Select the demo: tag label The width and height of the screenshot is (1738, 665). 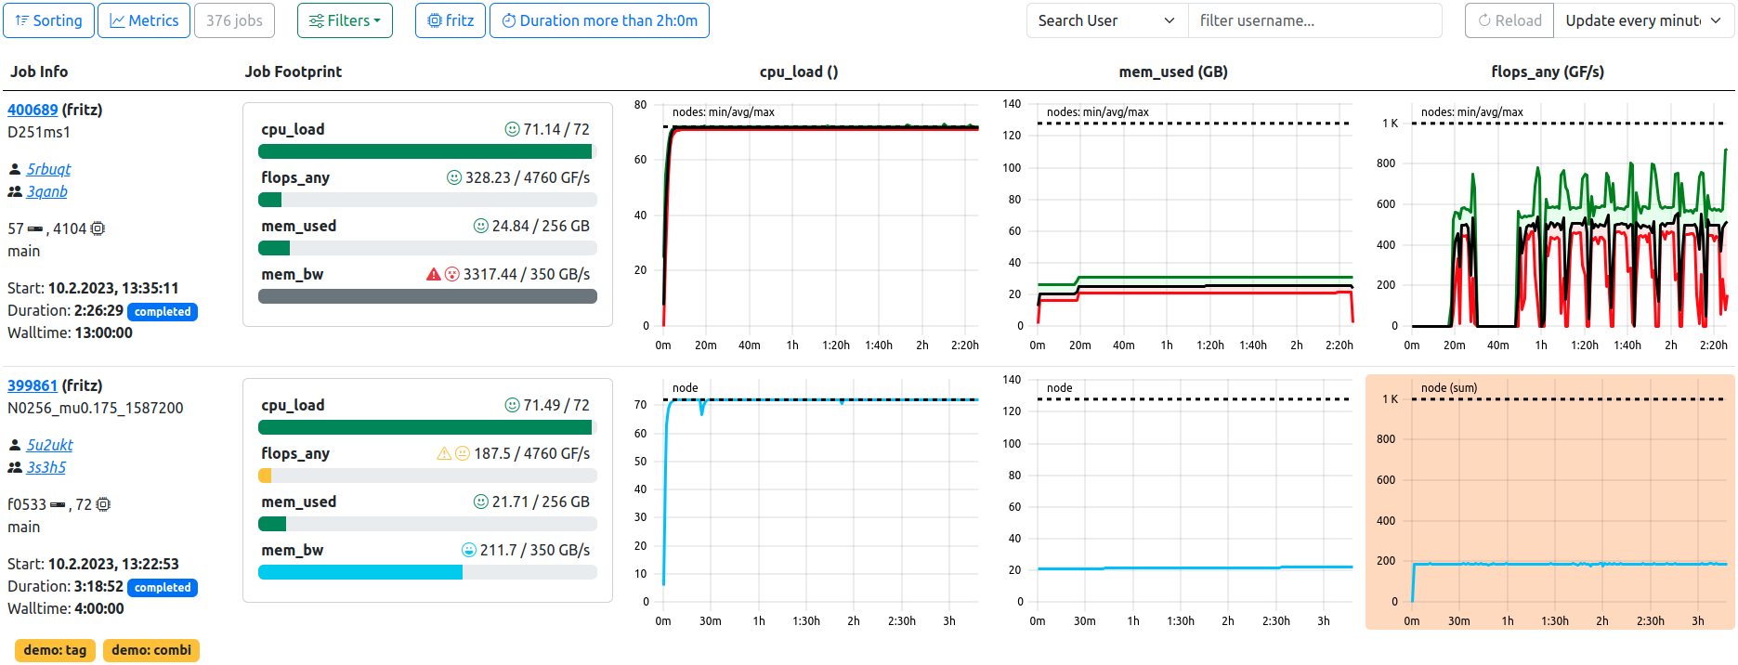55,650
